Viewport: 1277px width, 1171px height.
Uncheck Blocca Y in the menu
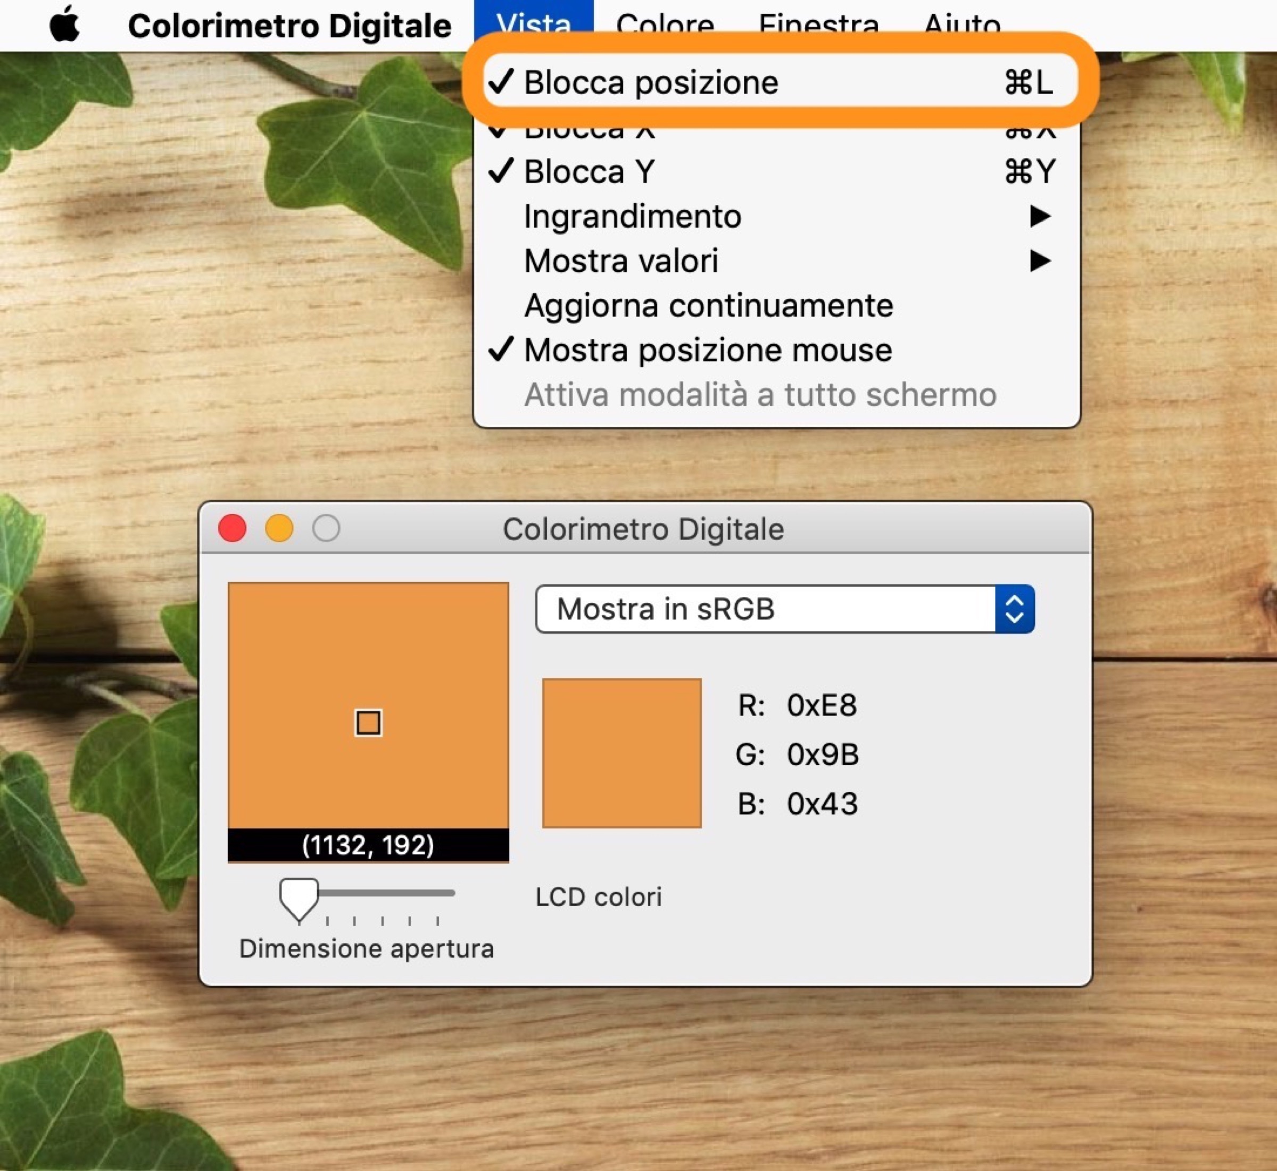point(590,172)
